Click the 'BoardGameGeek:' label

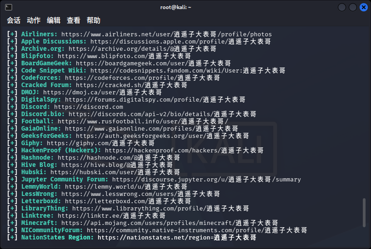point(47,63)
